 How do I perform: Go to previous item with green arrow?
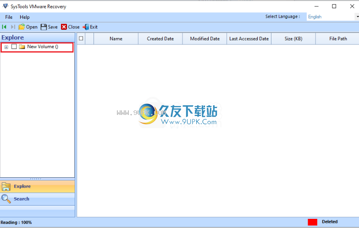pyautogui.click(x=4, y=27)
